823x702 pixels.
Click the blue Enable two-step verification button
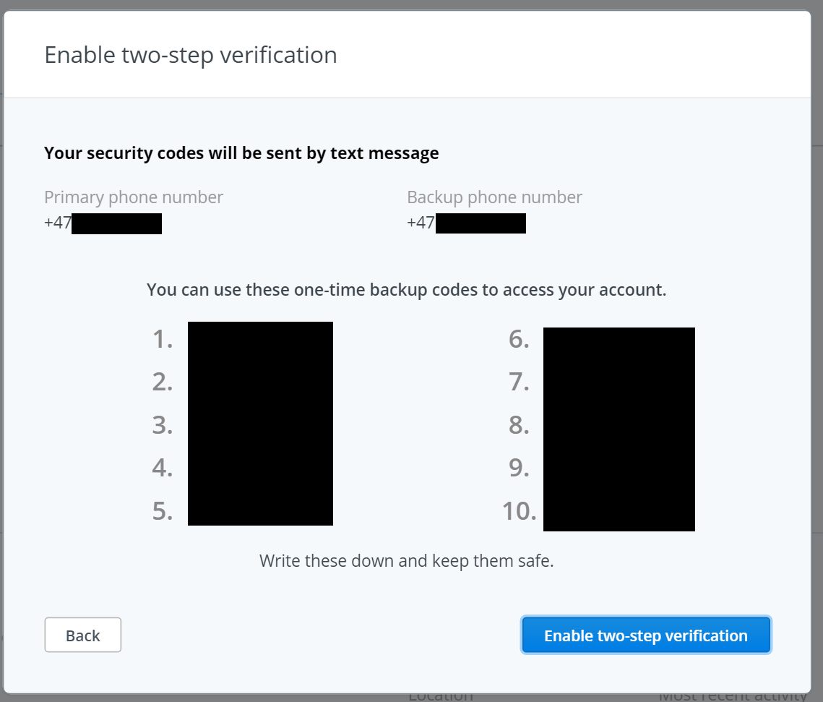pyautogui.click(x=645, y=635)
